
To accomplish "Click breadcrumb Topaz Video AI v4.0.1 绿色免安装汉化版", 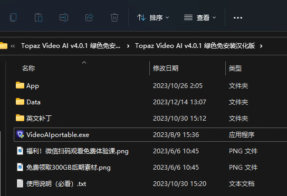I will 195,46.
